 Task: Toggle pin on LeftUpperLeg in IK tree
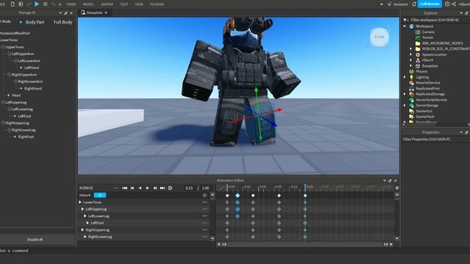pos(3,103)
